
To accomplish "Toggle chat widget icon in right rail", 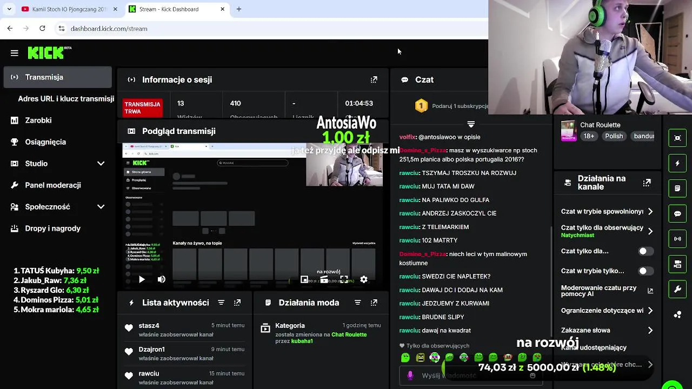I will [x=677, y=213].
